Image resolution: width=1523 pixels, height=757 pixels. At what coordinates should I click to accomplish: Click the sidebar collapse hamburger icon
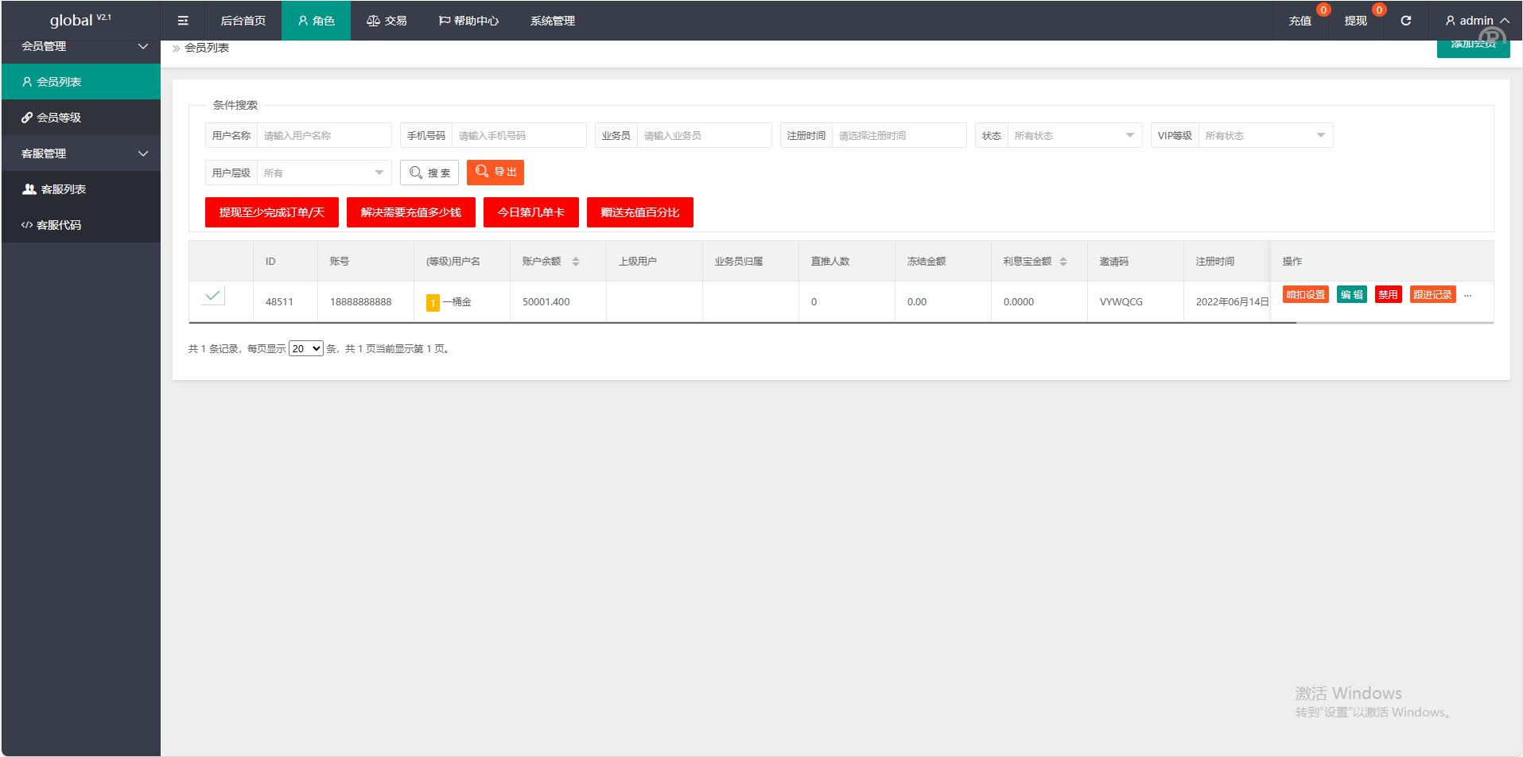[183, 21]
